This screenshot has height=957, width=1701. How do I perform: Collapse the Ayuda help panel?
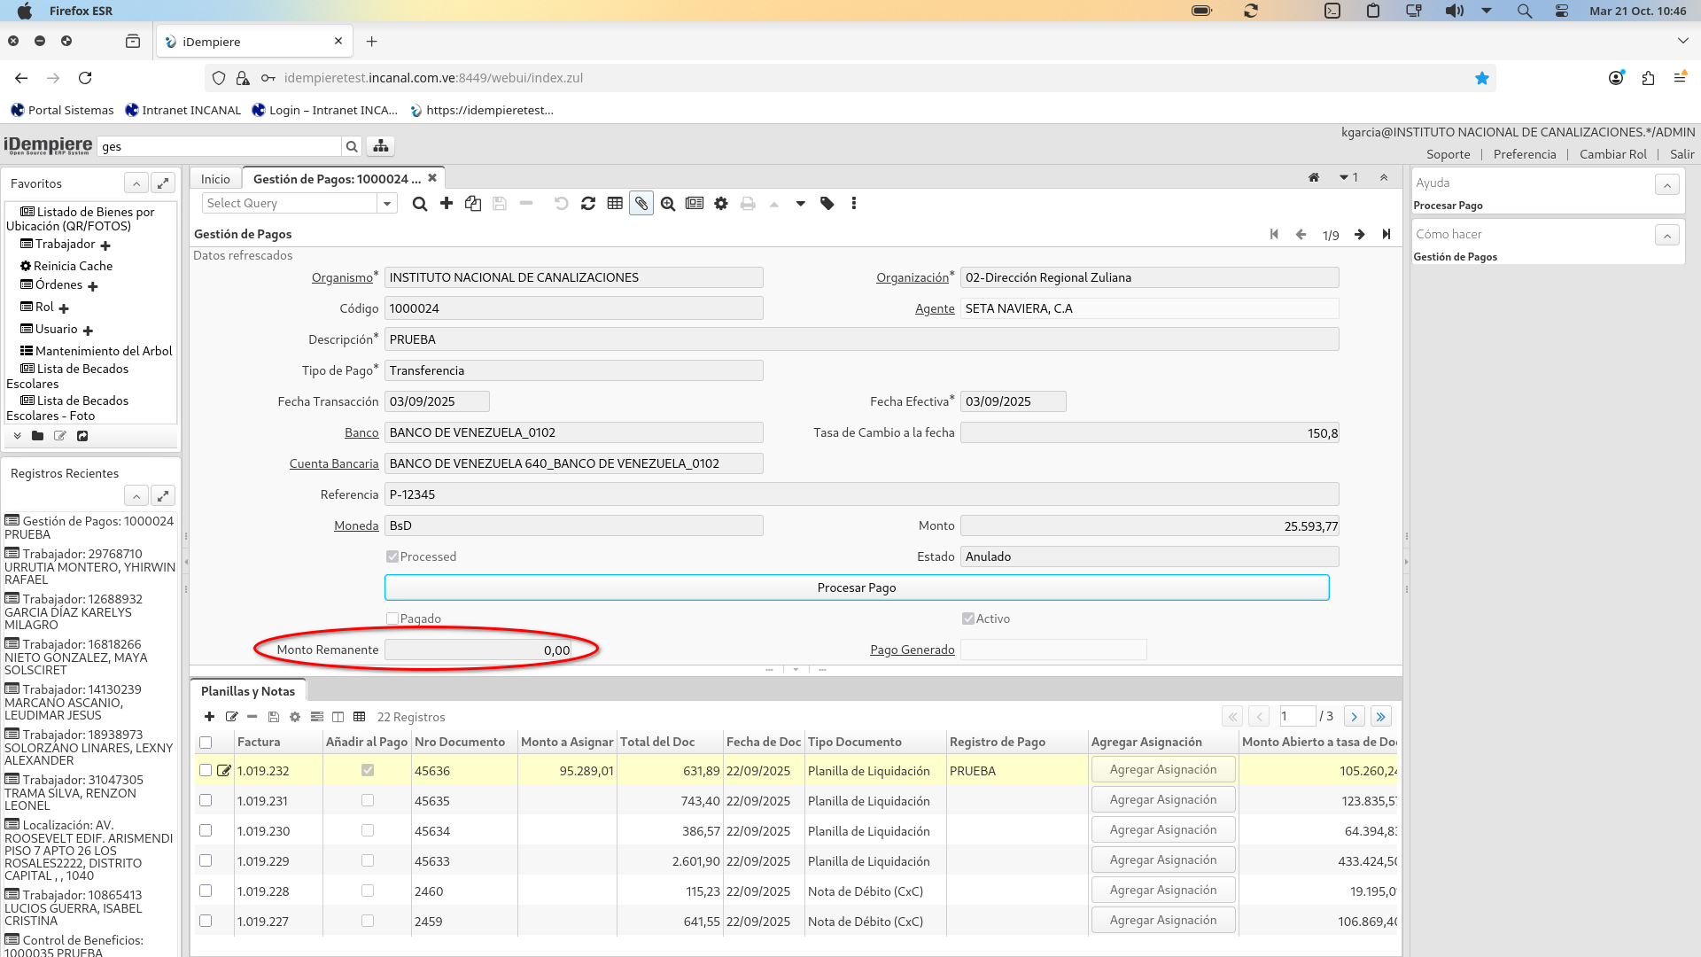coord(1666,184)
